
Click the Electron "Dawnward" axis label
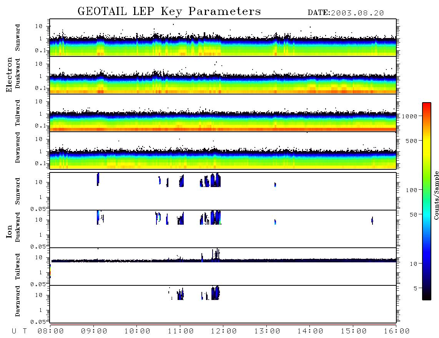[x=18, y=147]
